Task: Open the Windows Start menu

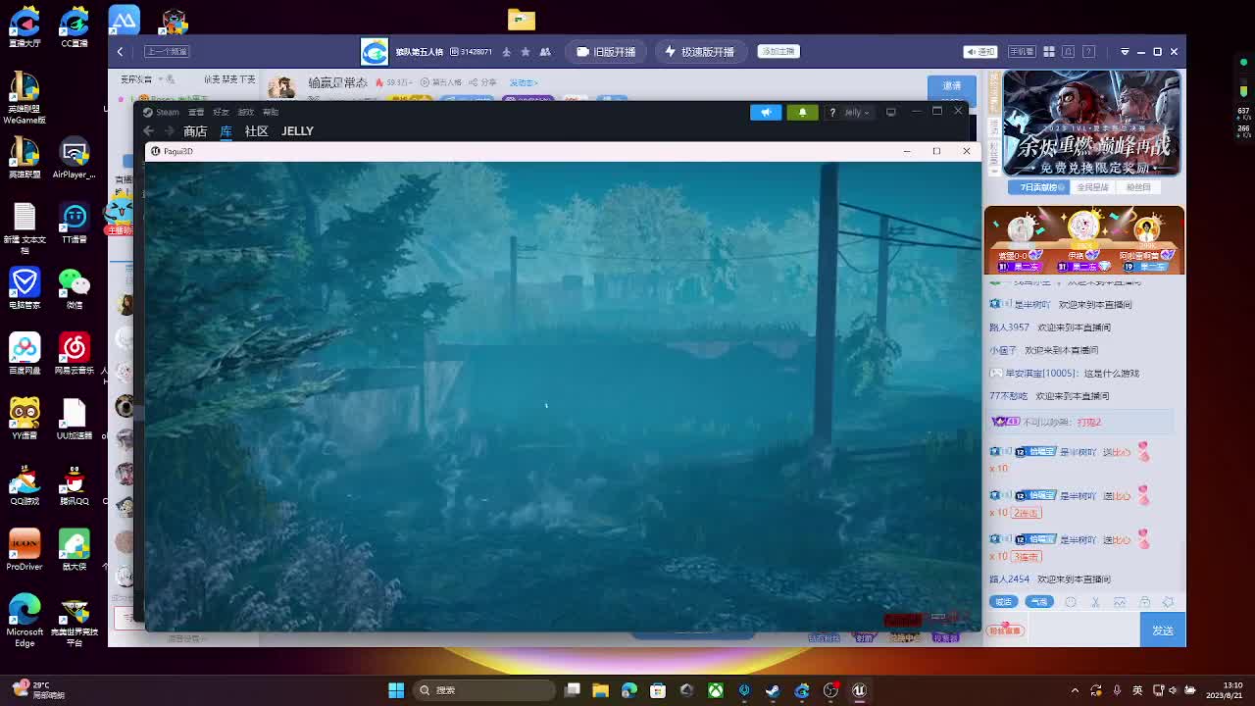Action: point(396,690)
